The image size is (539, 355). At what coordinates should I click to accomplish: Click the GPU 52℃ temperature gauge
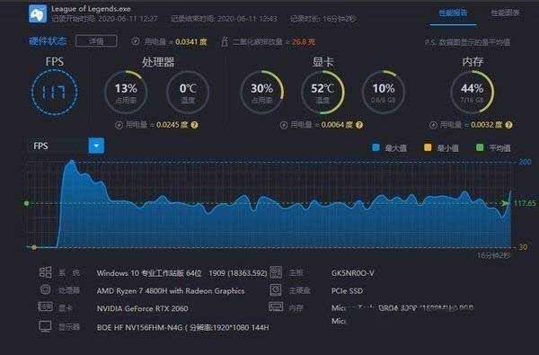tap(323, 93)
